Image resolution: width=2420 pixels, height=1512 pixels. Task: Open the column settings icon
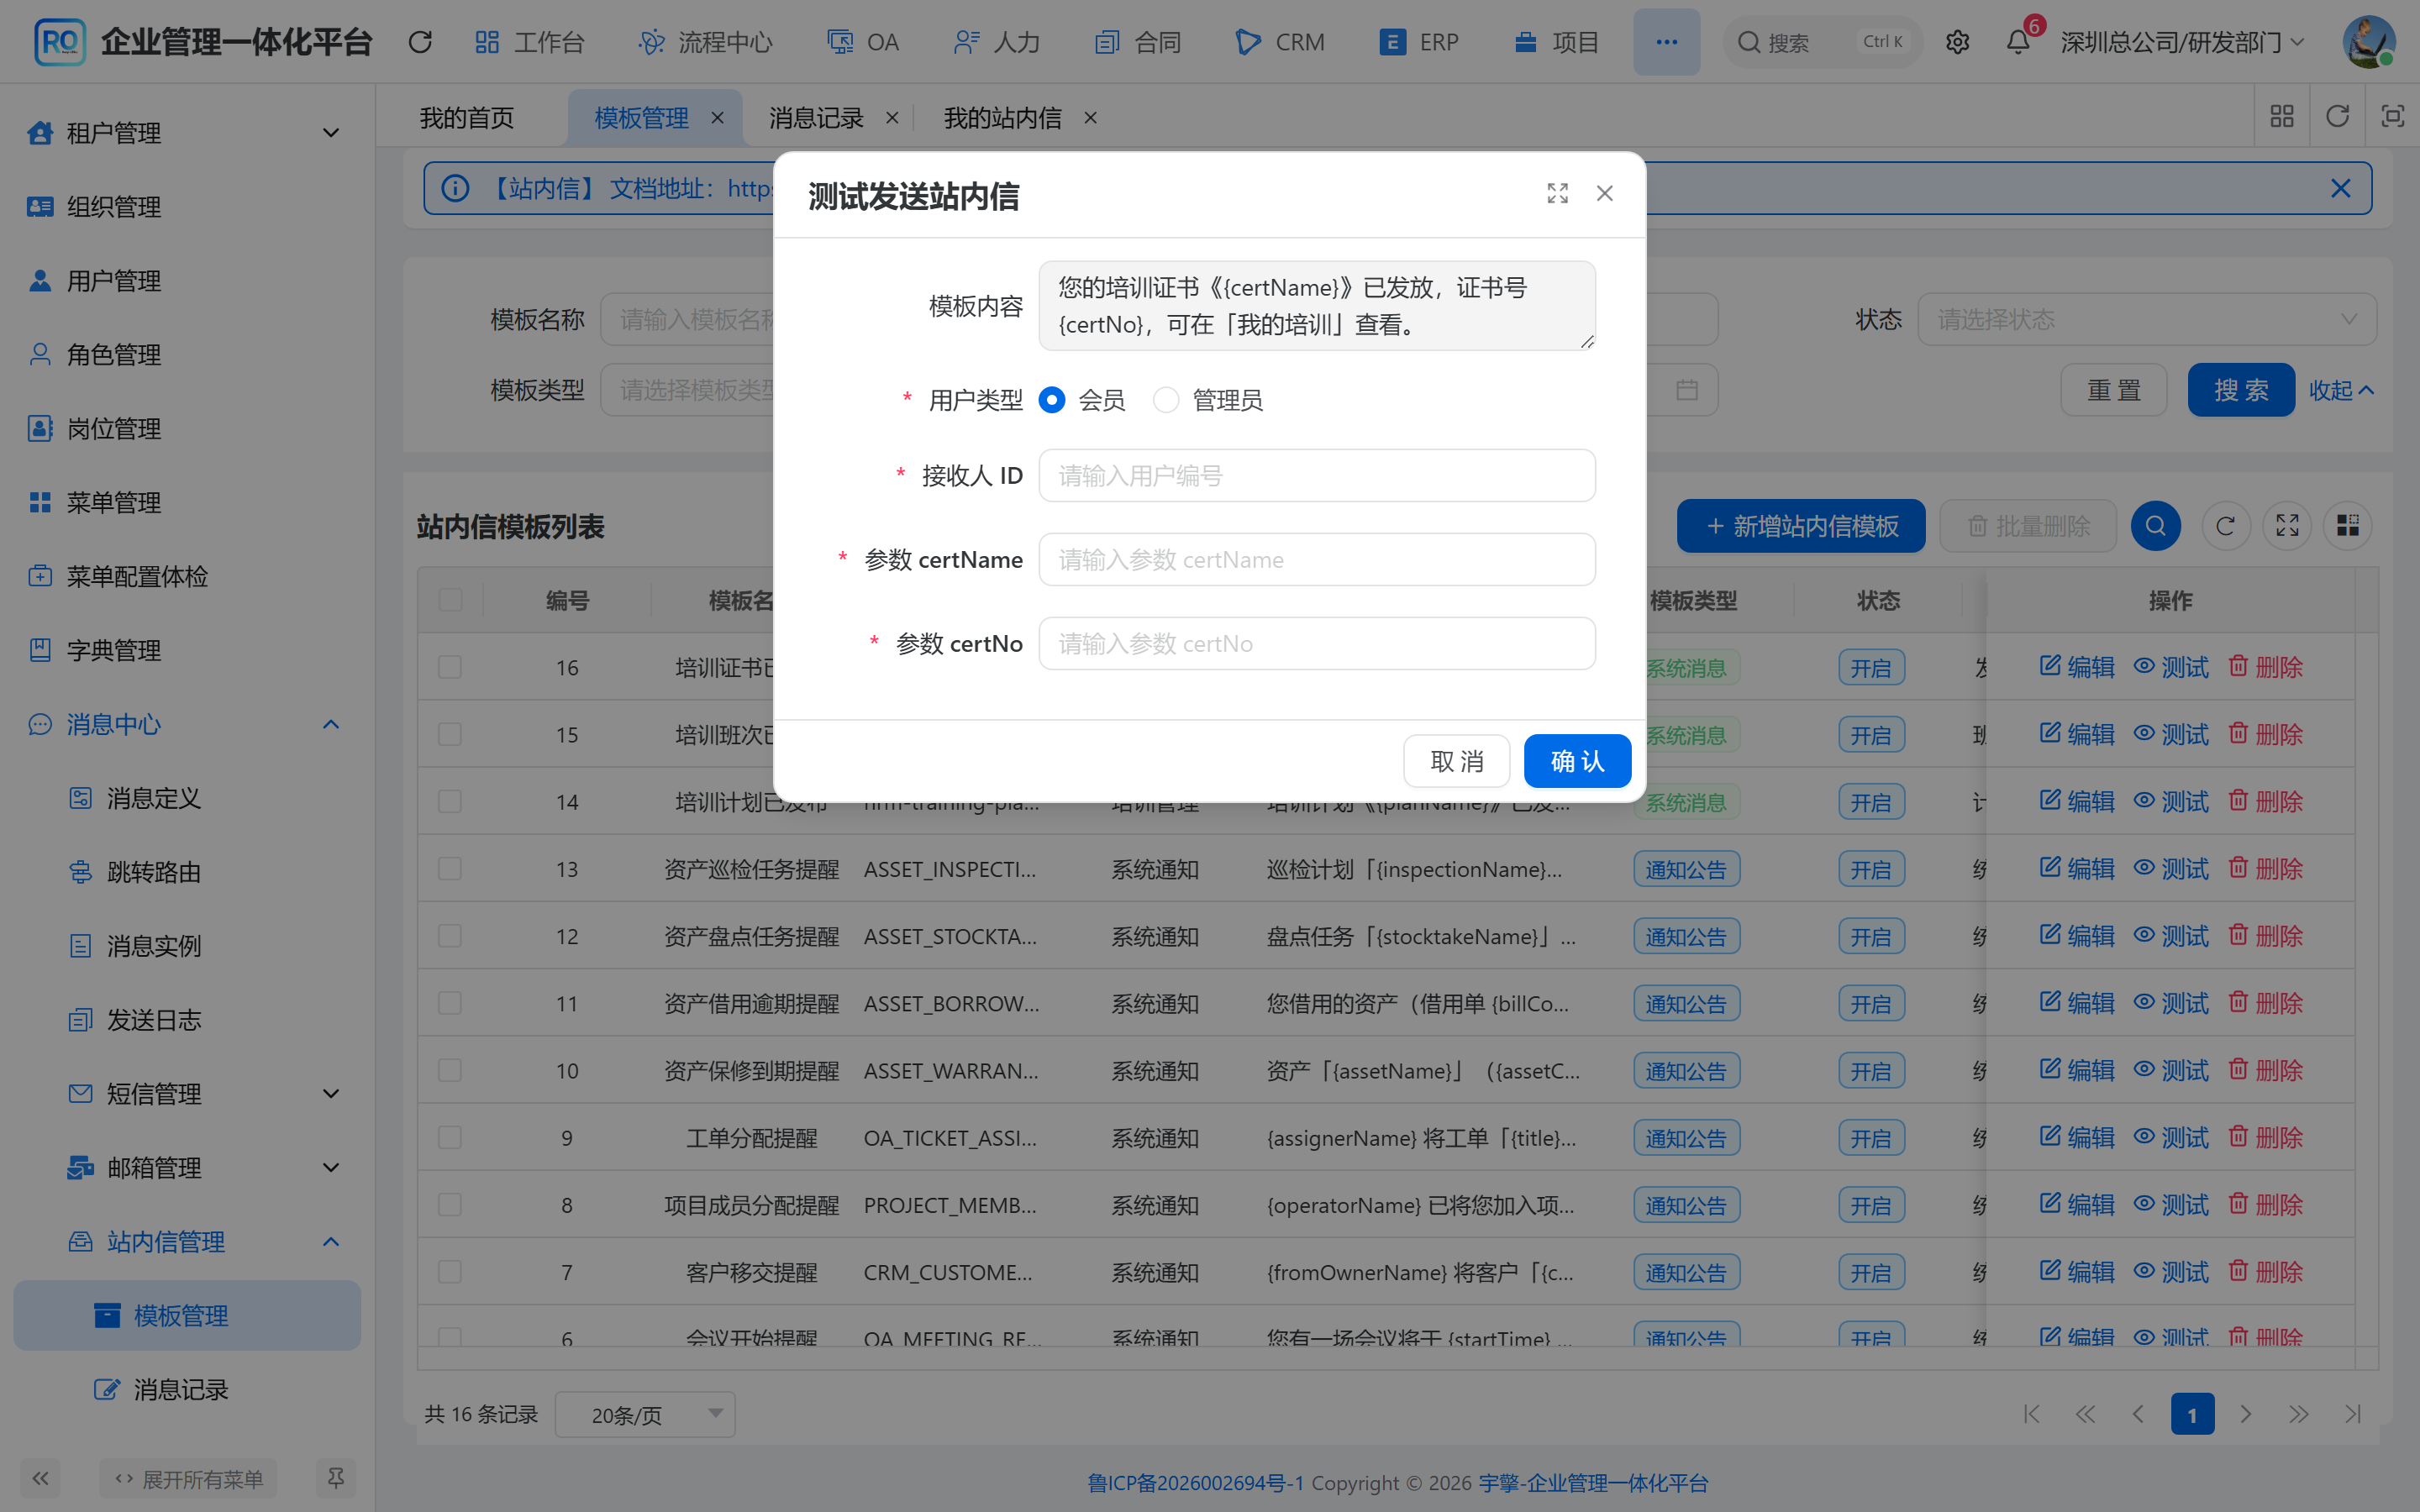(2347, 526)
